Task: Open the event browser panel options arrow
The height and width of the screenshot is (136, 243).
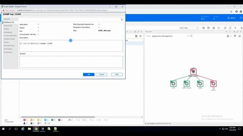Action: pos(128,32)
